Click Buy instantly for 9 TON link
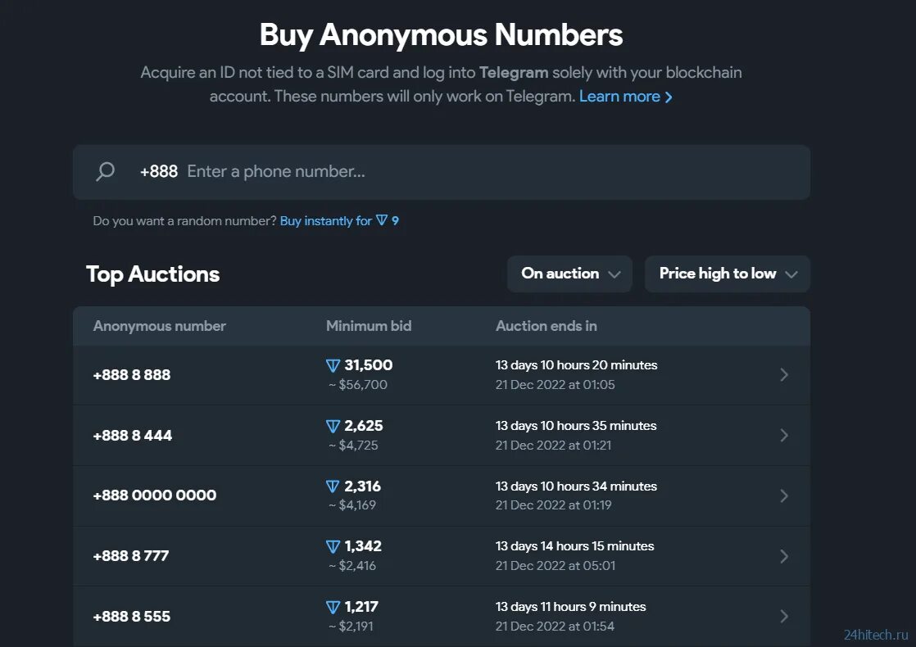This screenshot has height=647, width=916. (x=339, y=221)
